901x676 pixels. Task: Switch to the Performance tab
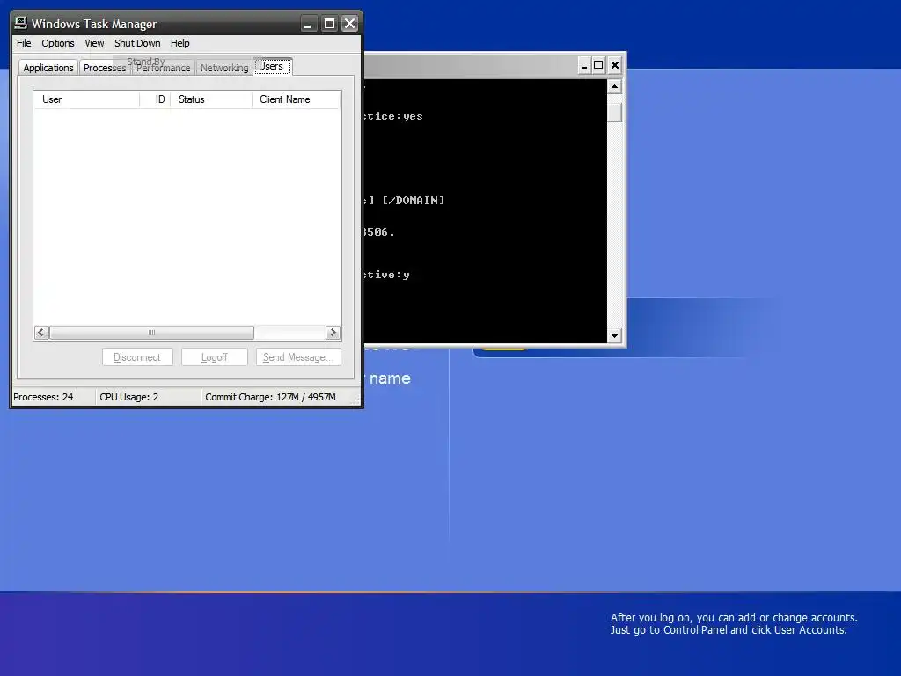pos(164,68)
